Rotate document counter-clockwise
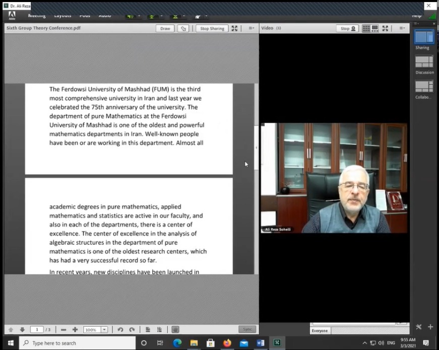Screen dimensions: 439x350 (120, 329)
